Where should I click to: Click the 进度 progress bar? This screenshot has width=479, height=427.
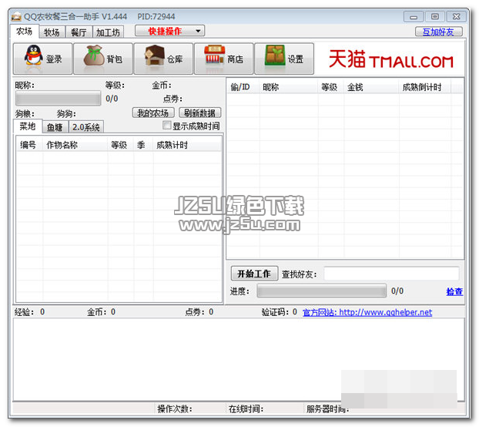pos(322,291)
